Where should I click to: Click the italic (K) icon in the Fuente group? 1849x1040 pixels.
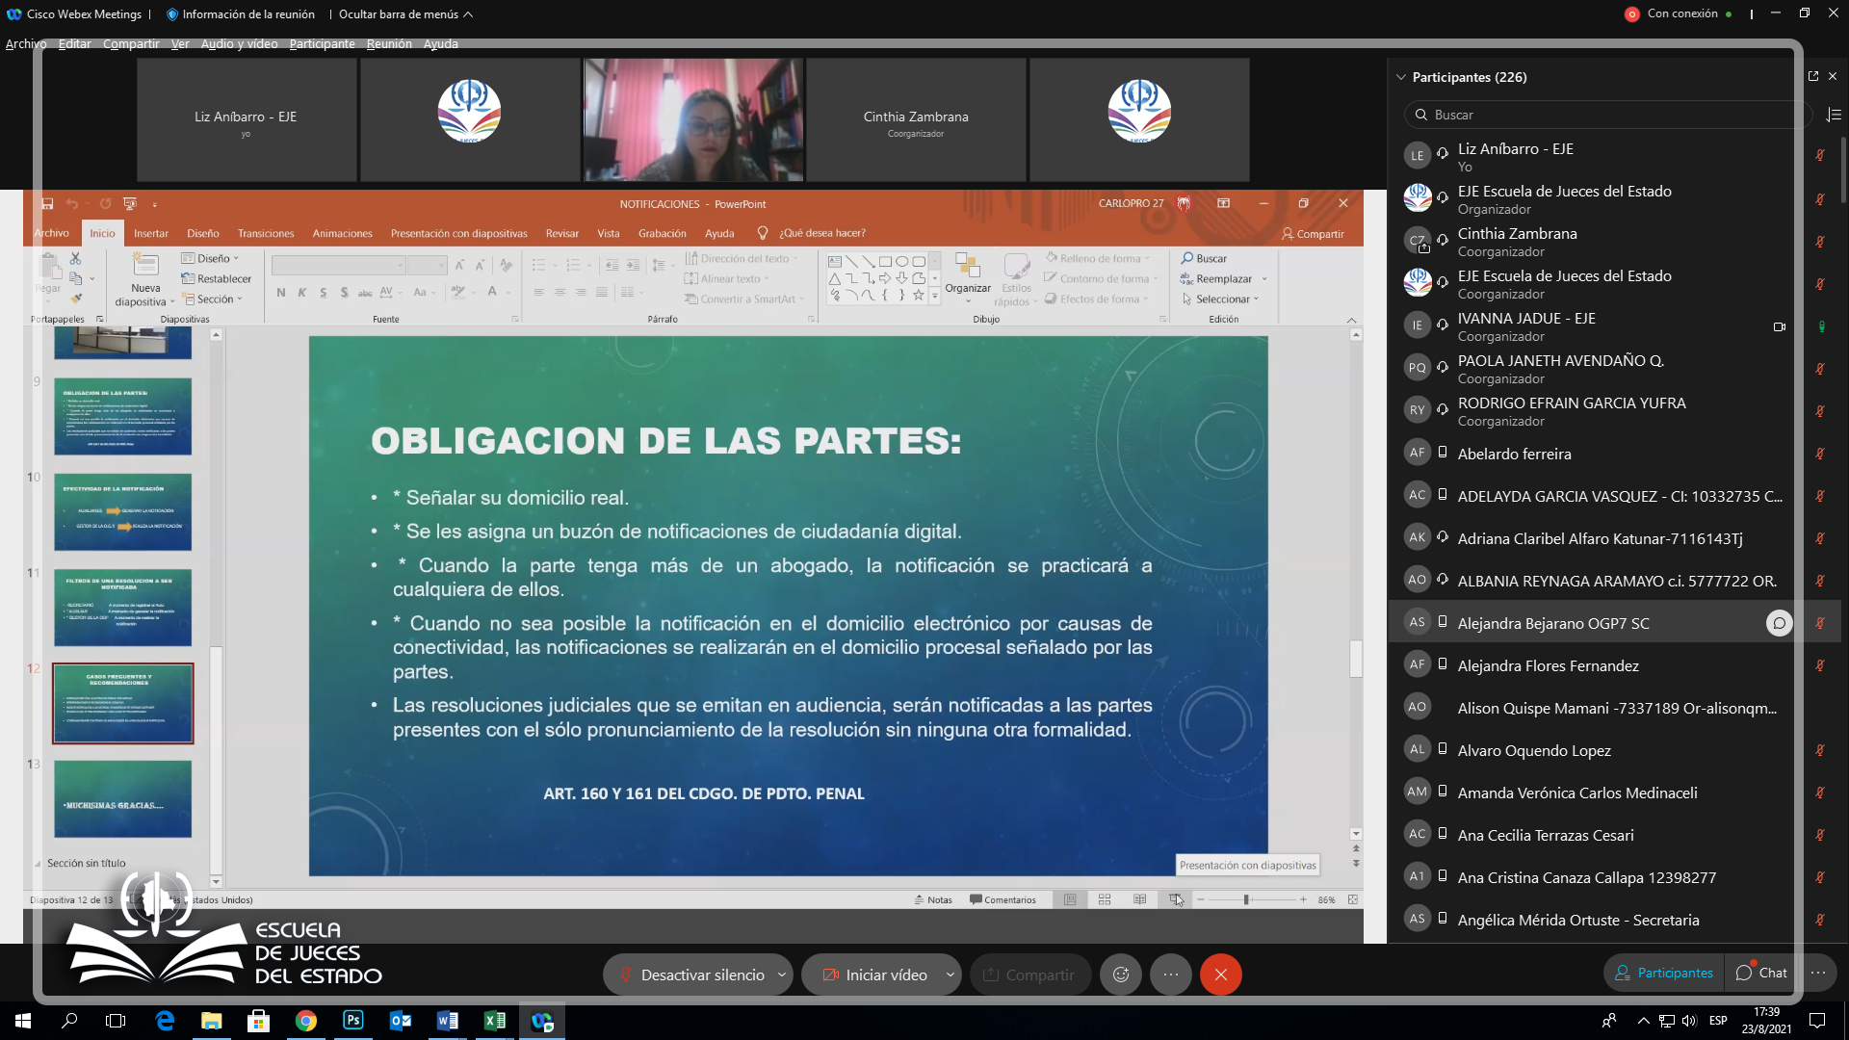coord(301,292)
